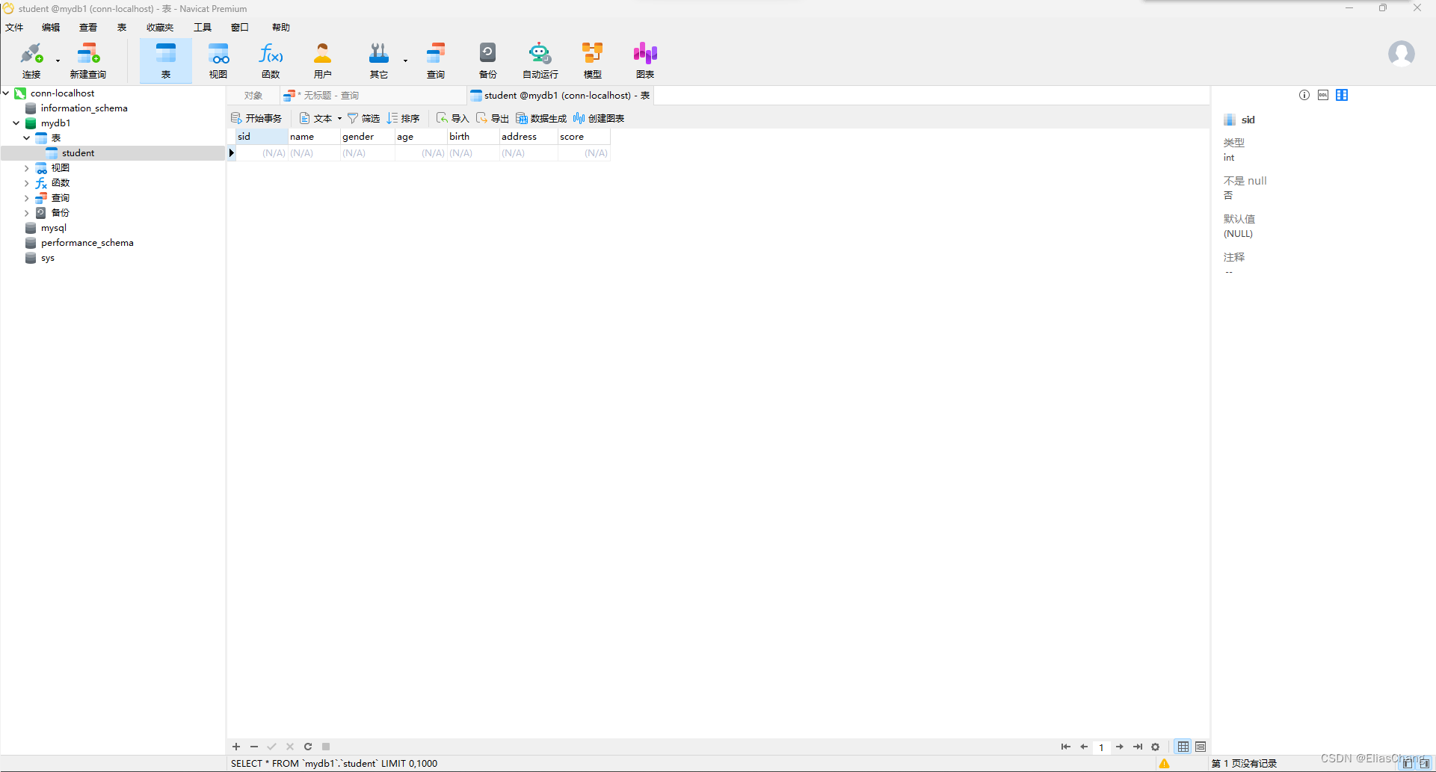
Task: Click the user avatar icon
Action: coord(1401,54)
